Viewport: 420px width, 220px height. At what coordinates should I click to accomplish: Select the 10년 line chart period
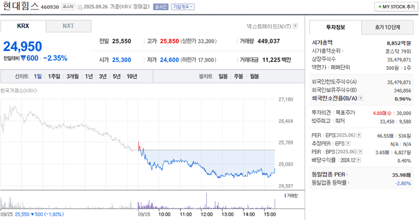pos(132,76)
